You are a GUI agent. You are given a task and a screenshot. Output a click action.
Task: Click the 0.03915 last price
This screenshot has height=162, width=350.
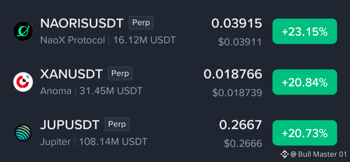[x=237, y=23]
